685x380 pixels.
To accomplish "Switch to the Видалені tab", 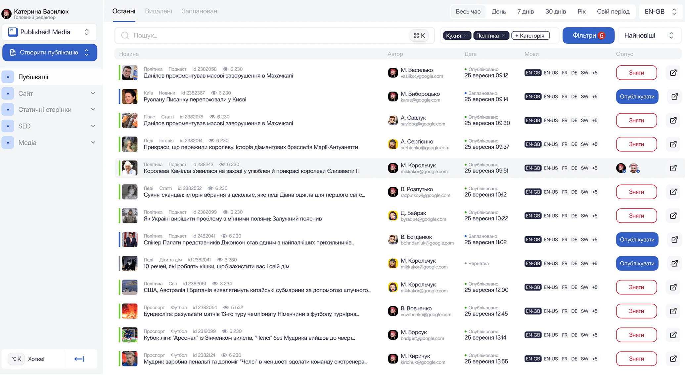I will pos(158,11).
